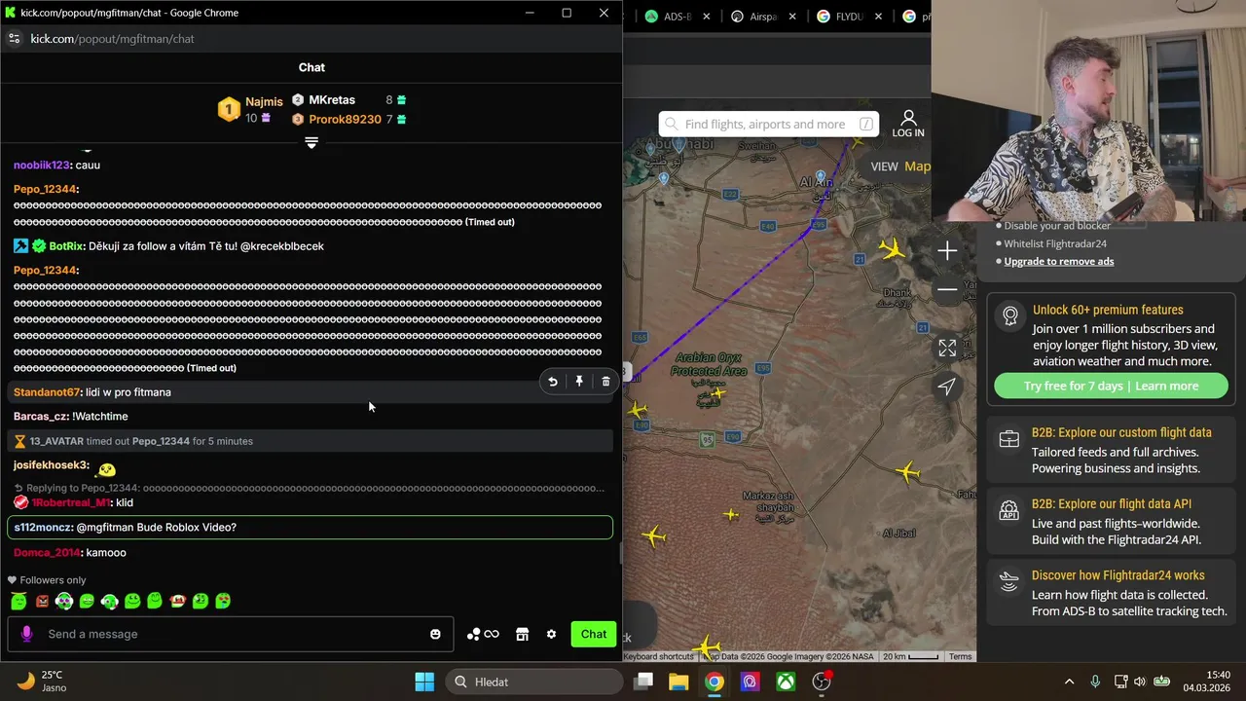
Task: Focus the Send a message field
Action: [232, 634]
